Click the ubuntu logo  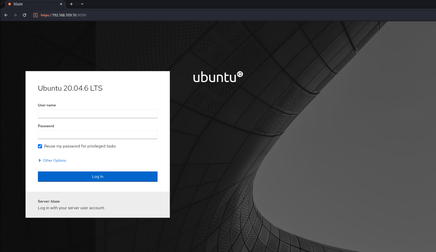click(218, 77)
